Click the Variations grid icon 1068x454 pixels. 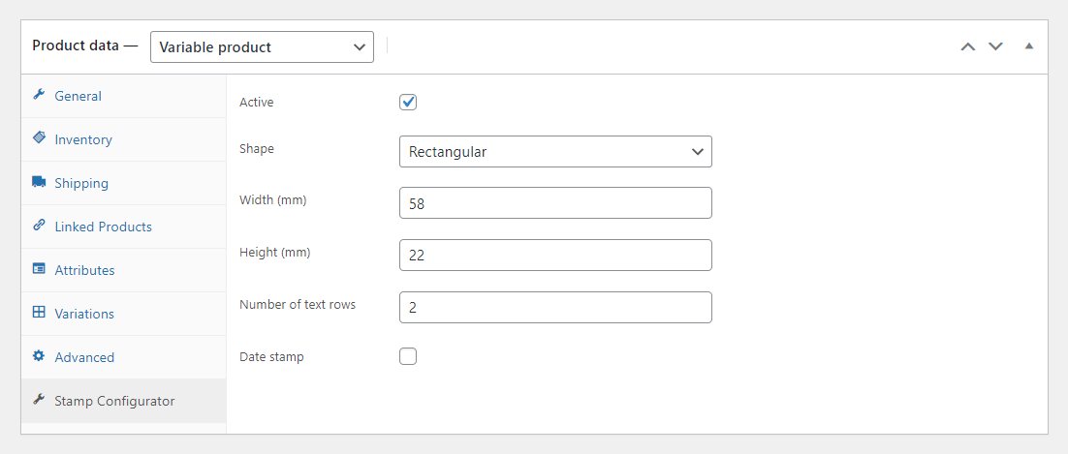pyautogui.click(x=39, y=313)
